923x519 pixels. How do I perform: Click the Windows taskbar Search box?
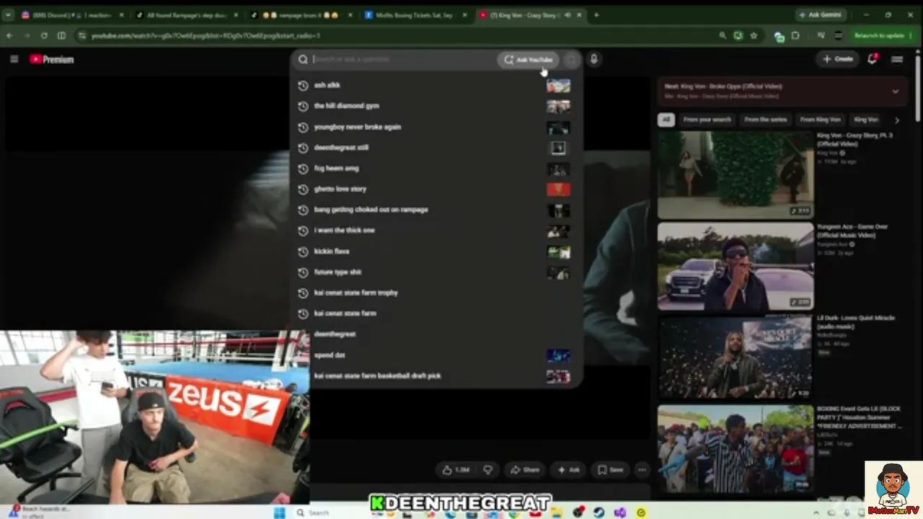click(332, 513)
